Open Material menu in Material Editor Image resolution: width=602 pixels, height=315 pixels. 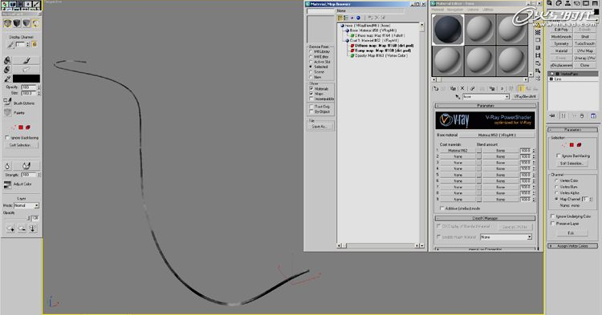pos(437,10)
